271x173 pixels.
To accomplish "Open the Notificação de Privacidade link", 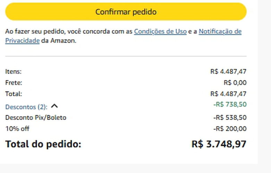I will pyautogui.click(x=220, y=31).
